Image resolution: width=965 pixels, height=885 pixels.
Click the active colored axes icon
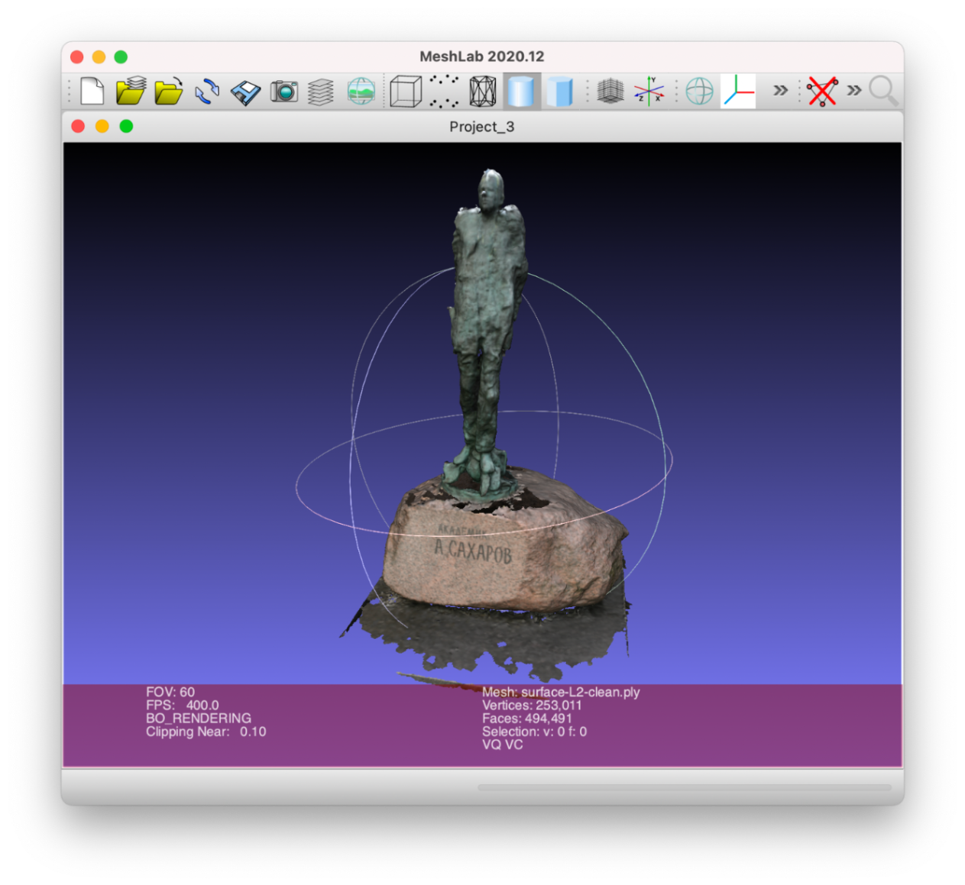pos(738,92)
